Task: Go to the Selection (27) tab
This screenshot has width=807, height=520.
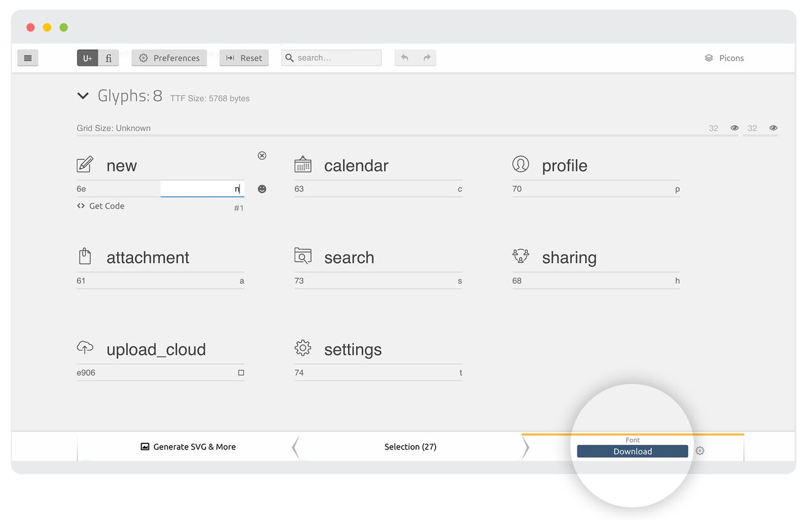Action: 410,447
